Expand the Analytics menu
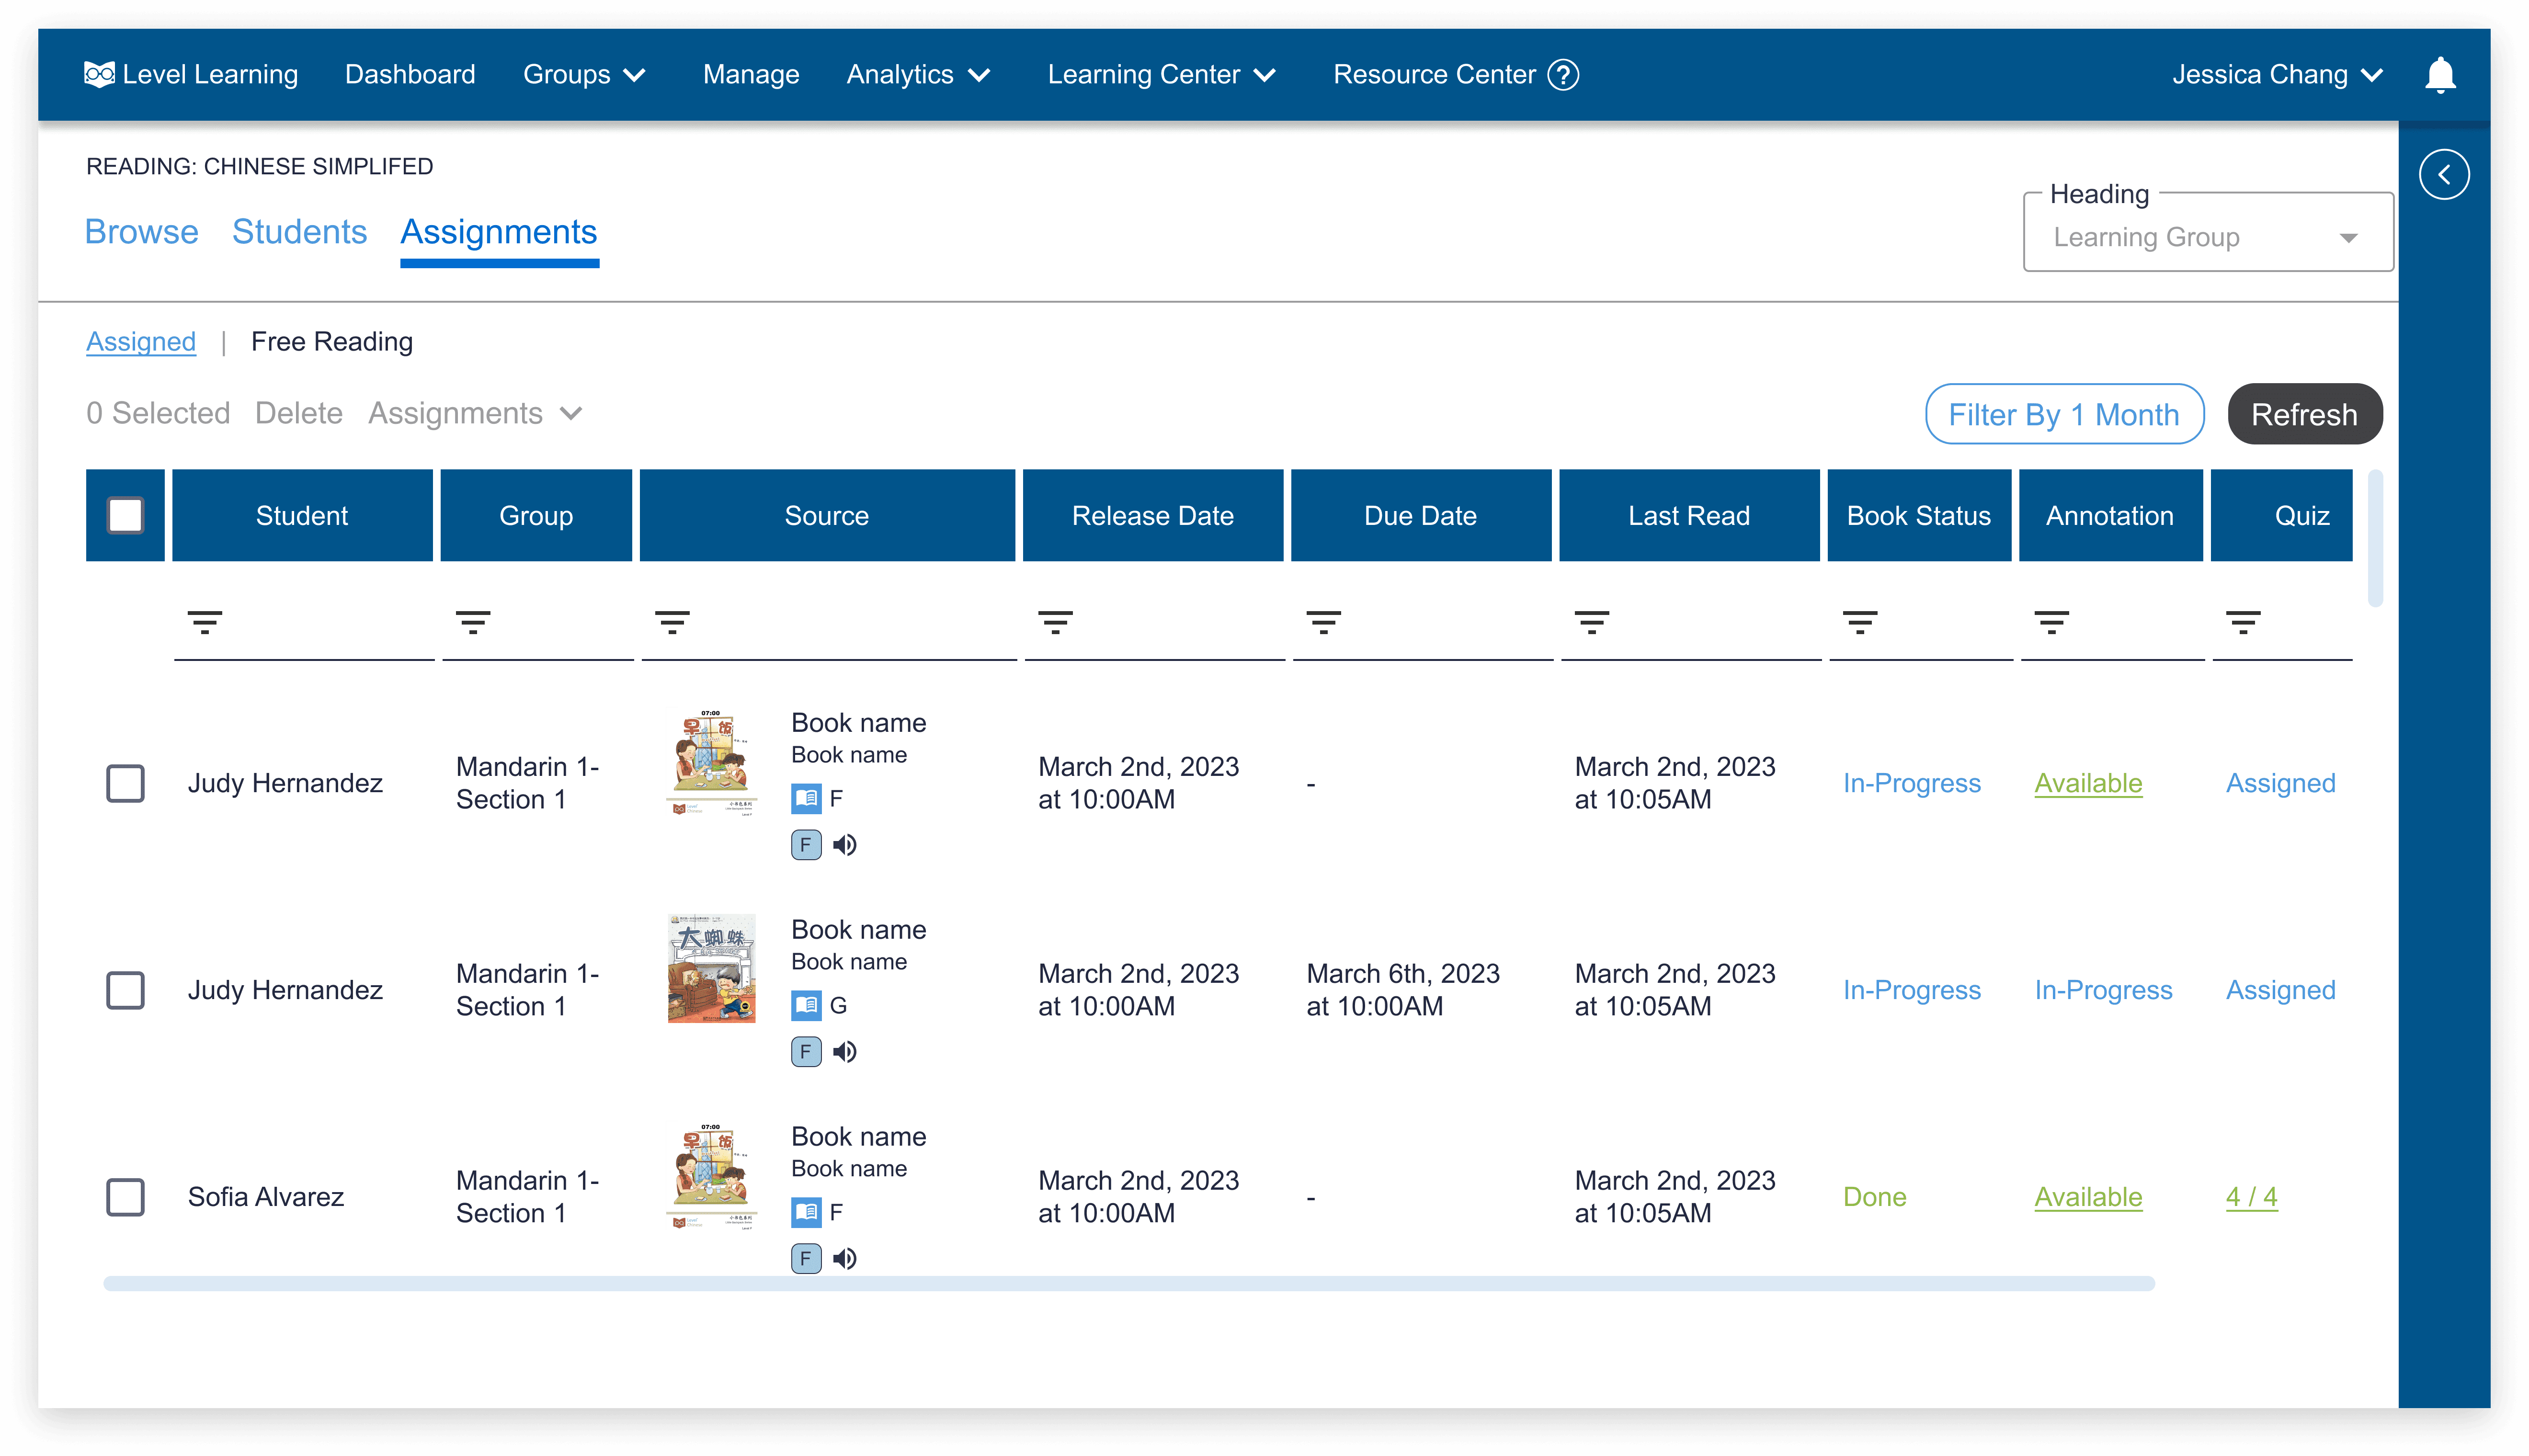 coord(918,75)
